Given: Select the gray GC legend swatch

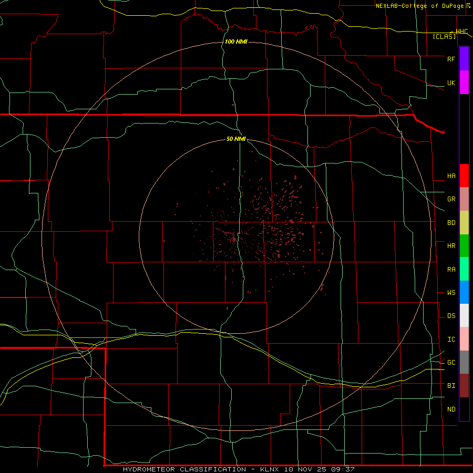Looking at the screenshot, I should (x=464, y=362).
